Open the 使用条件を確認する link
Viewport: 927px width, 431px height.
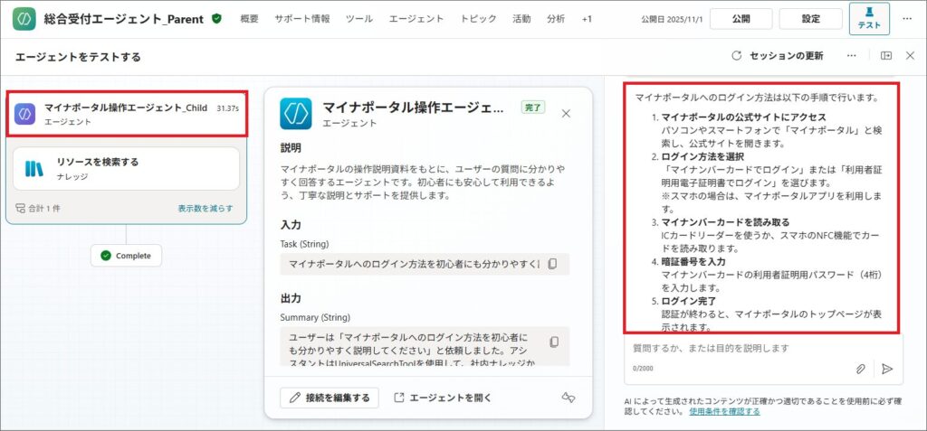[724, 411]
